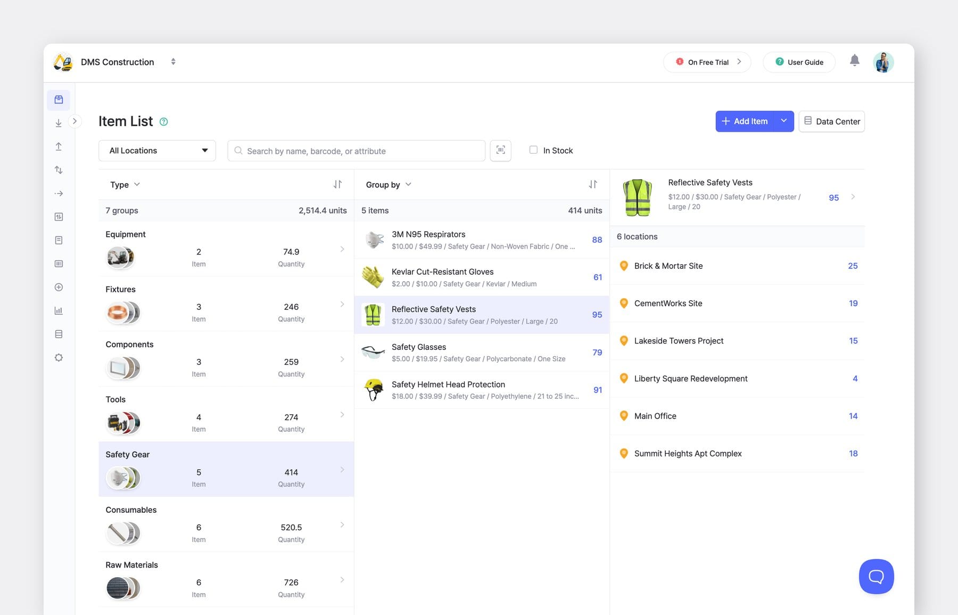Click the Data Center button
The width and height of the screenshot is (958, 615).
click(831, 121)
